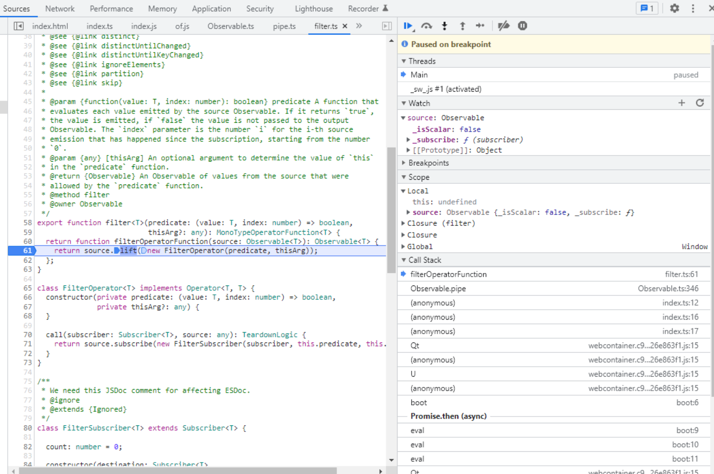The image size is (714, 474).
Task: Step over next function call
Action: pyautogui.click(x=427, y=26)
